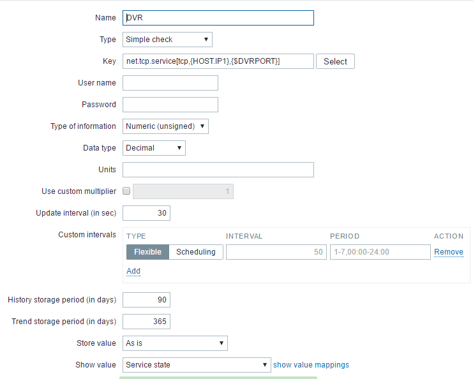Click the Key input field
The height and width of the screenshot is (379, 473).
point(218,61)
